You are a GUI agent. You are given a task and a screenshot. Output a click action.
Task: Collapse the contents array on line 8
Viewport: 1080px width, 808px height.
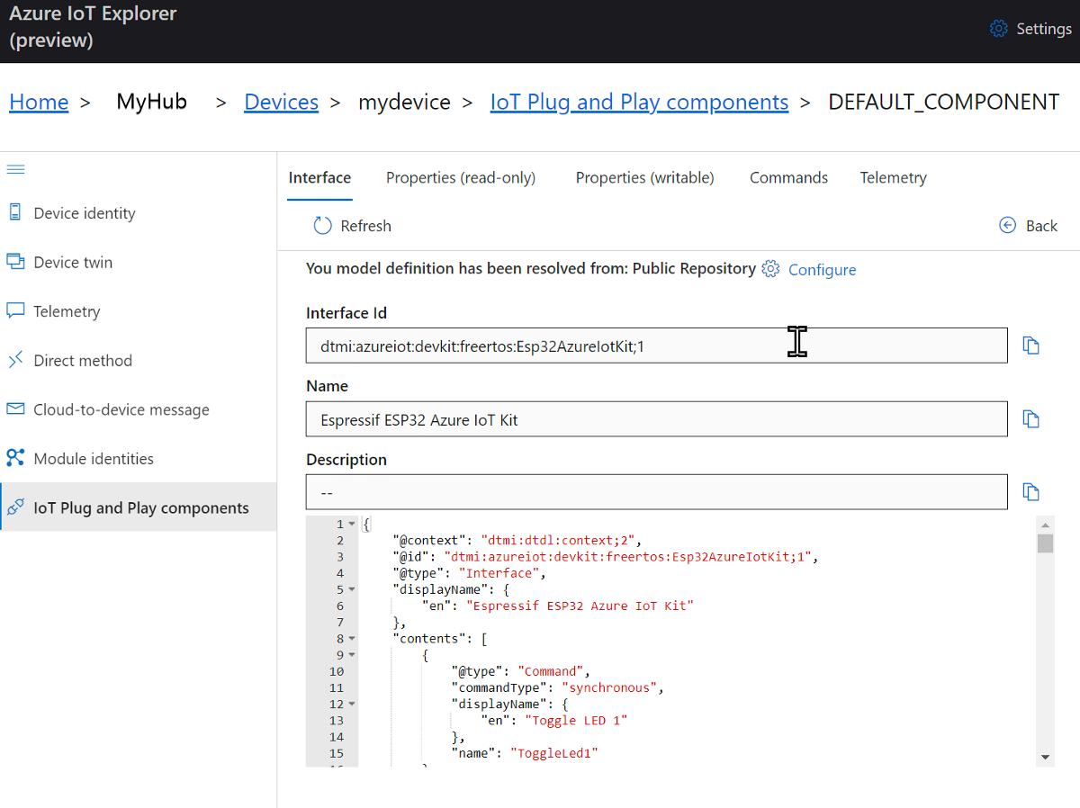coord(349,638)
